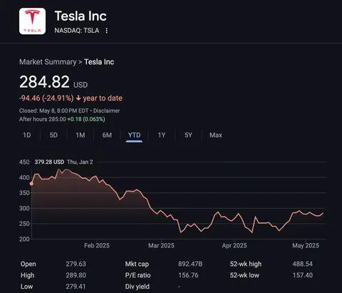Viewport: 342px width, 293px height.
Task: Click the Feb 2025 axis label
Action: point(97,245)
